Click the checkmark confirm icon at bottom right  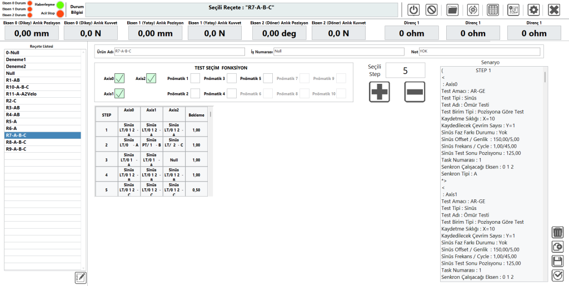click(x=557, y=275)
